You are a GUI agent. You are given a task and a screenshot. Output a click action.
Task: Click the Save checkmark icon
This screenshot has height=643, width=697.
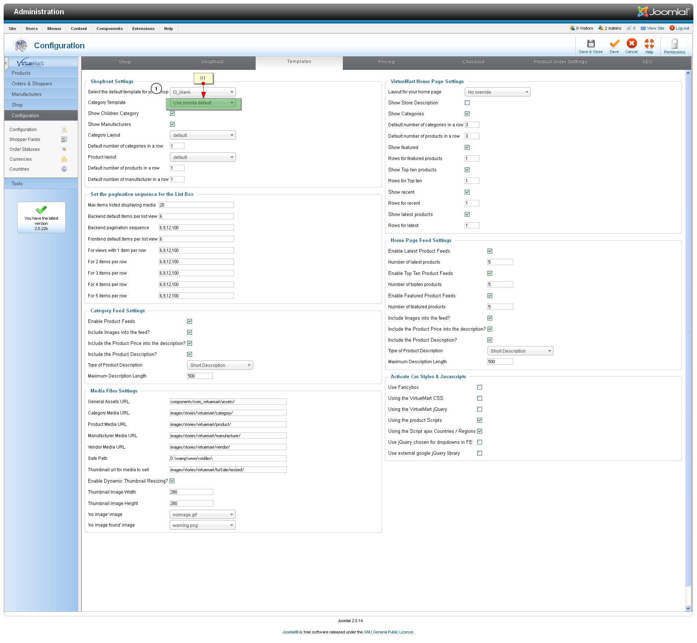614,44
